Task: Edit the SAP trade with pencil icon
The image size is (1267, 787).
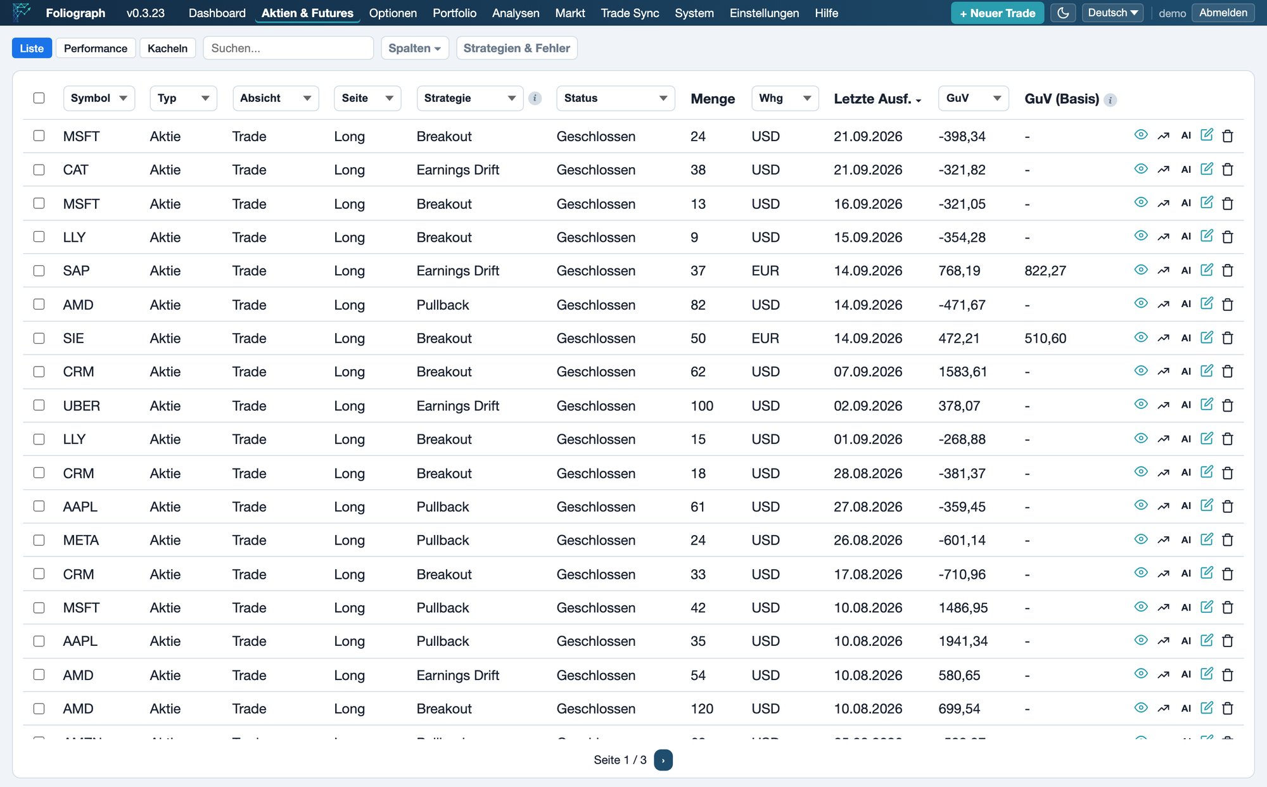Action: (1206, 270)
